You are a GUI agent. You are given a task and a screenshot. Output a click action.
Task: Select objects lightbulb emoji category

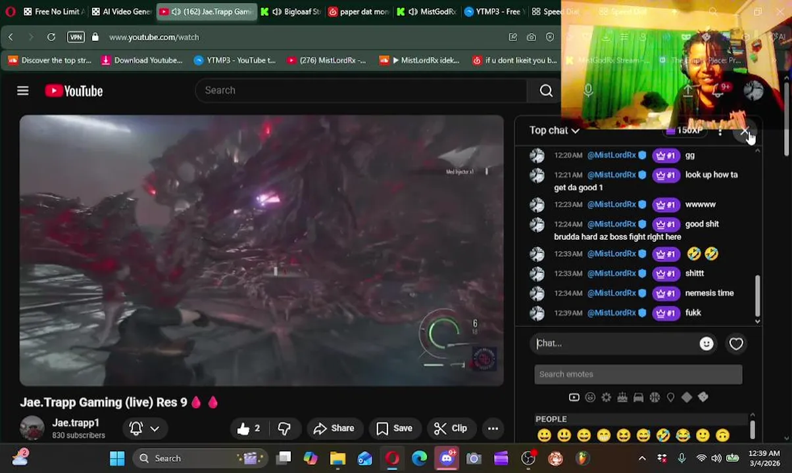pos(670,397)
